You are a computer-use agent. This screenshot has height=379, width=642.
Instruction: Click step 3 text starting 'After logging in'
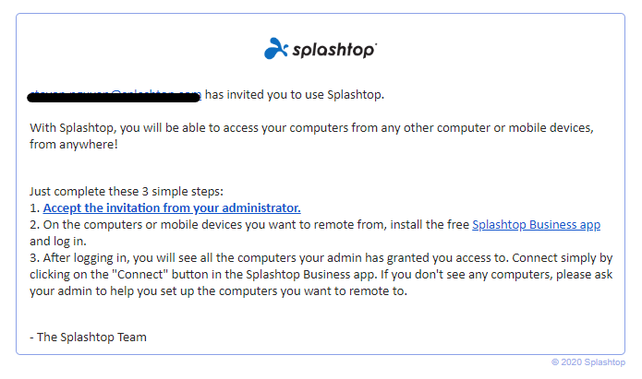(328, 258)
